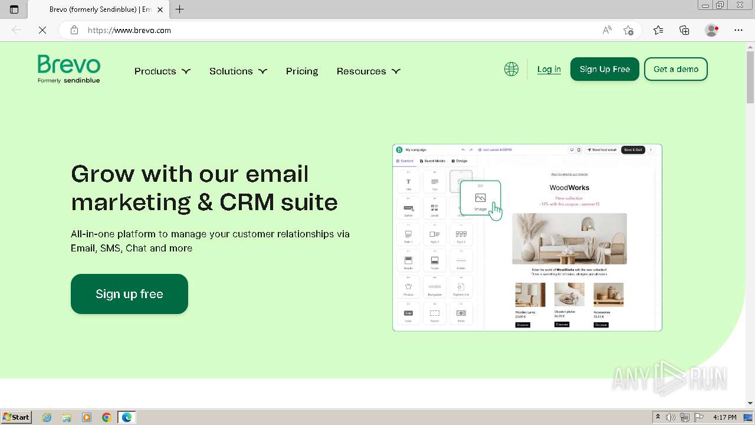Click the large Sign up free button
Viewport: 755px width, 425px height.
click(x=129, y=294)
